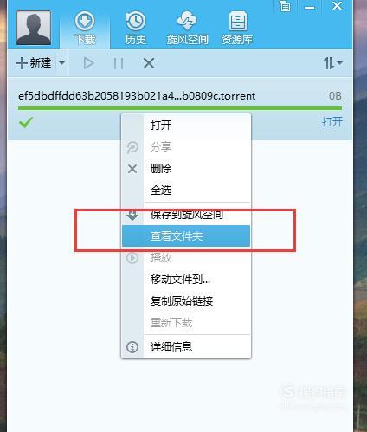Open the 历史 history tab
Image resolution: width=367 pixels, height=432 pixels.
pos(136,29)
